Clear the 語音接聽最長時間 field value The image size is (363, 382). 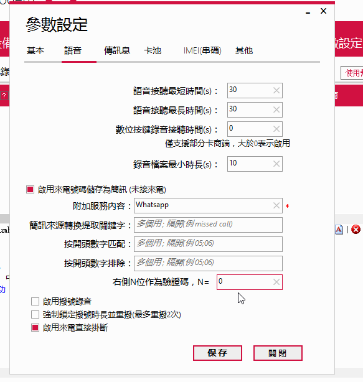click(276, 110)
